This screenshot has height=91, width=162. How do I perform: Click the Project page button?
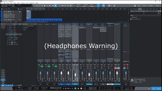coord(151,6)
